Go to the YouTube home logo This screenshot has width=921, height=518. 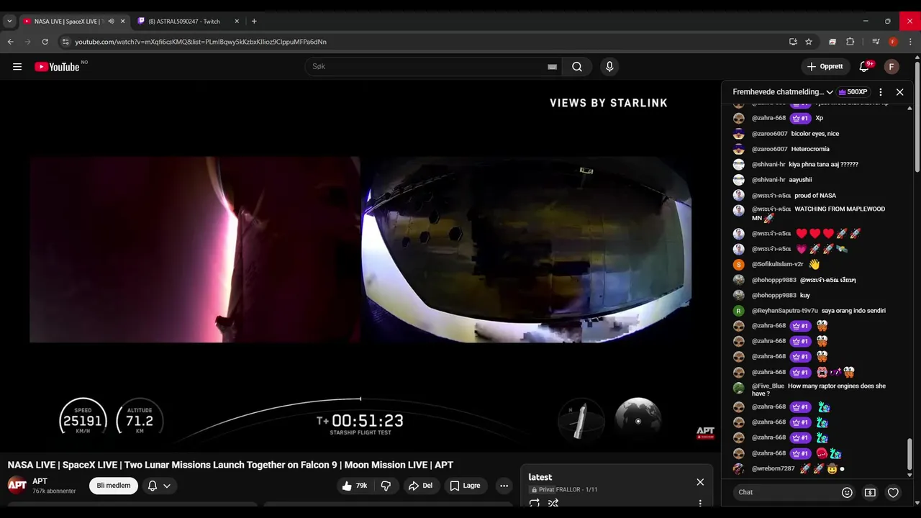58,67
